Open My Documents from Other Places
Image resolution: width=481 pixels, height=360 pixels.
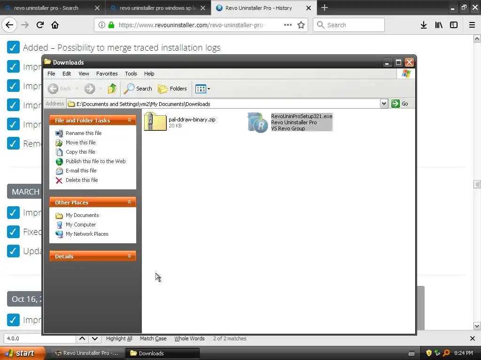click(82, 215)
